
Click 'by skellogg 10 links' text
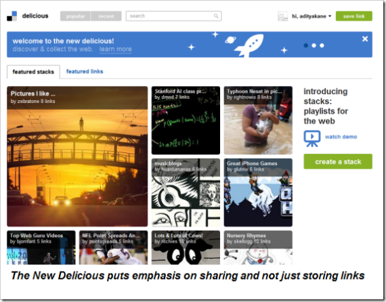click(249, 242)
